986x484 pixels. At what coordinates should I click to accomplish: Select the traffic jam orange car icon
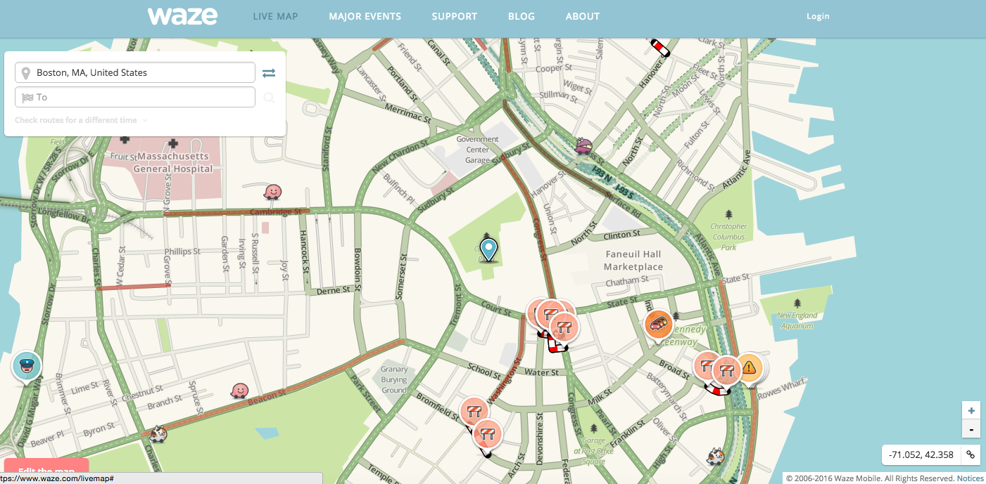658,325
